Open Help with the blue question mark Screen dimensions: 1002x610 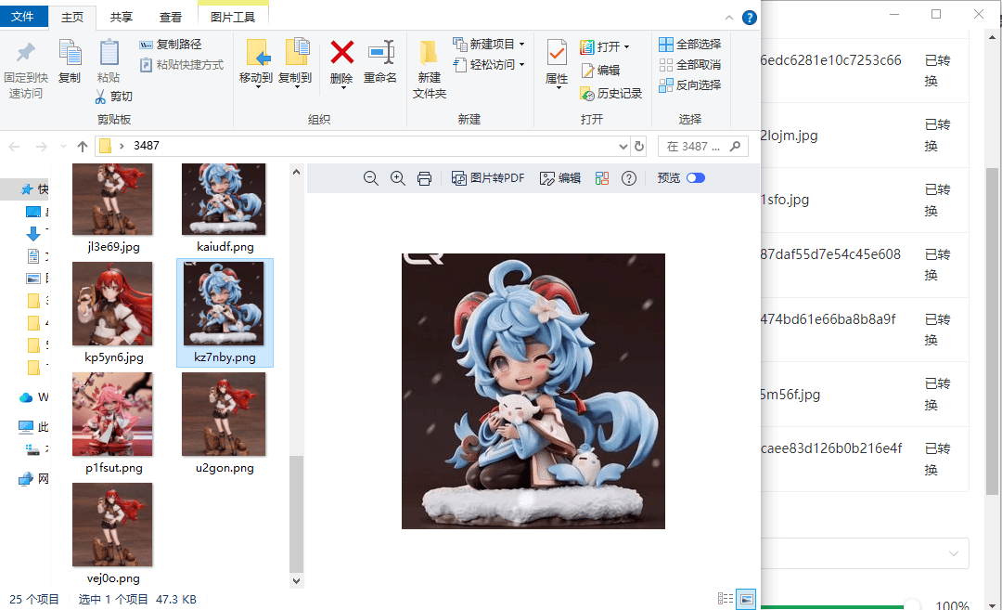(750, 18)
